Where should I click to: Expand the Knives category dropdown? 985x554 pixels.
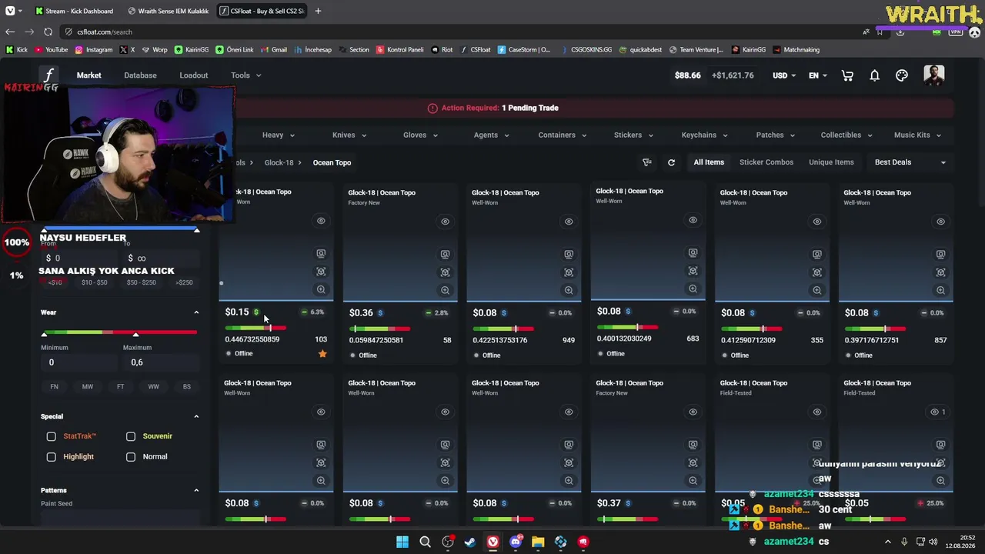(349, 135)
